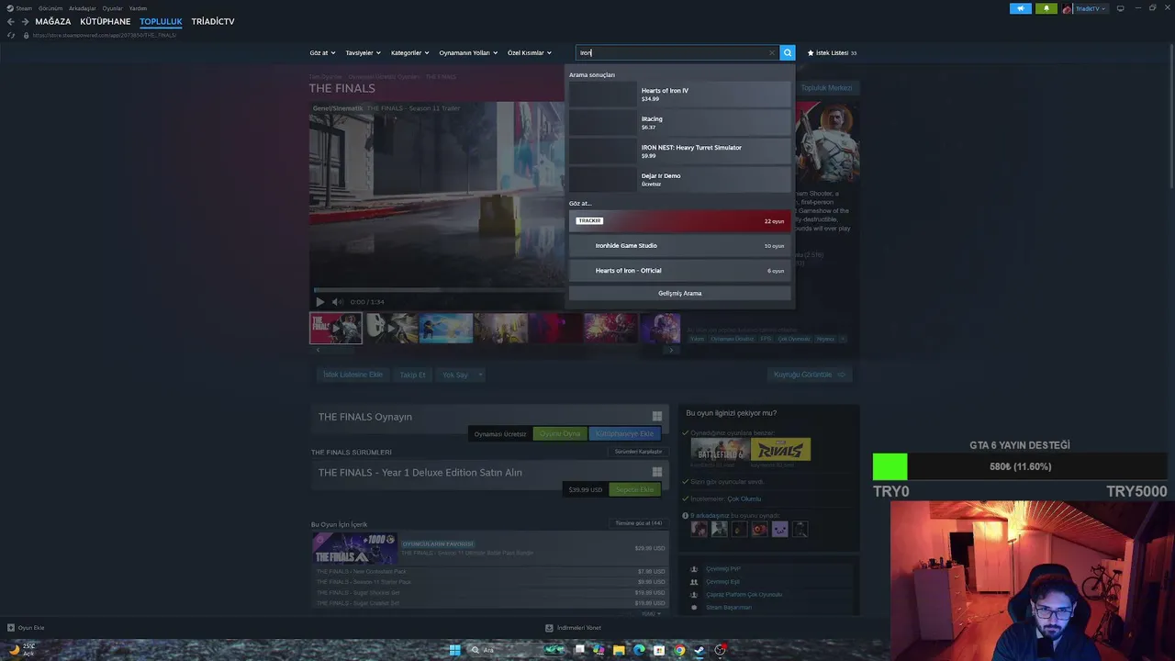1175x661 pixels.
Task: Launch Microsoft Edge from the taskbar
Action: click(639, 650)
